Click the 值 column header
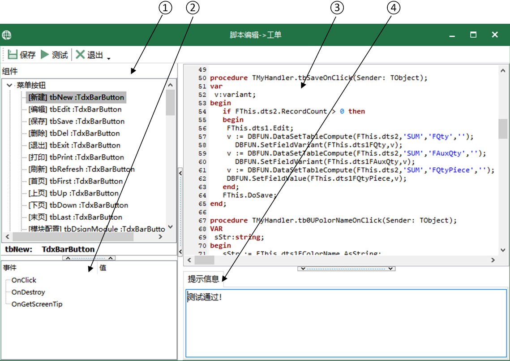This screenshot has height=361, width=510. coord(103,268)
